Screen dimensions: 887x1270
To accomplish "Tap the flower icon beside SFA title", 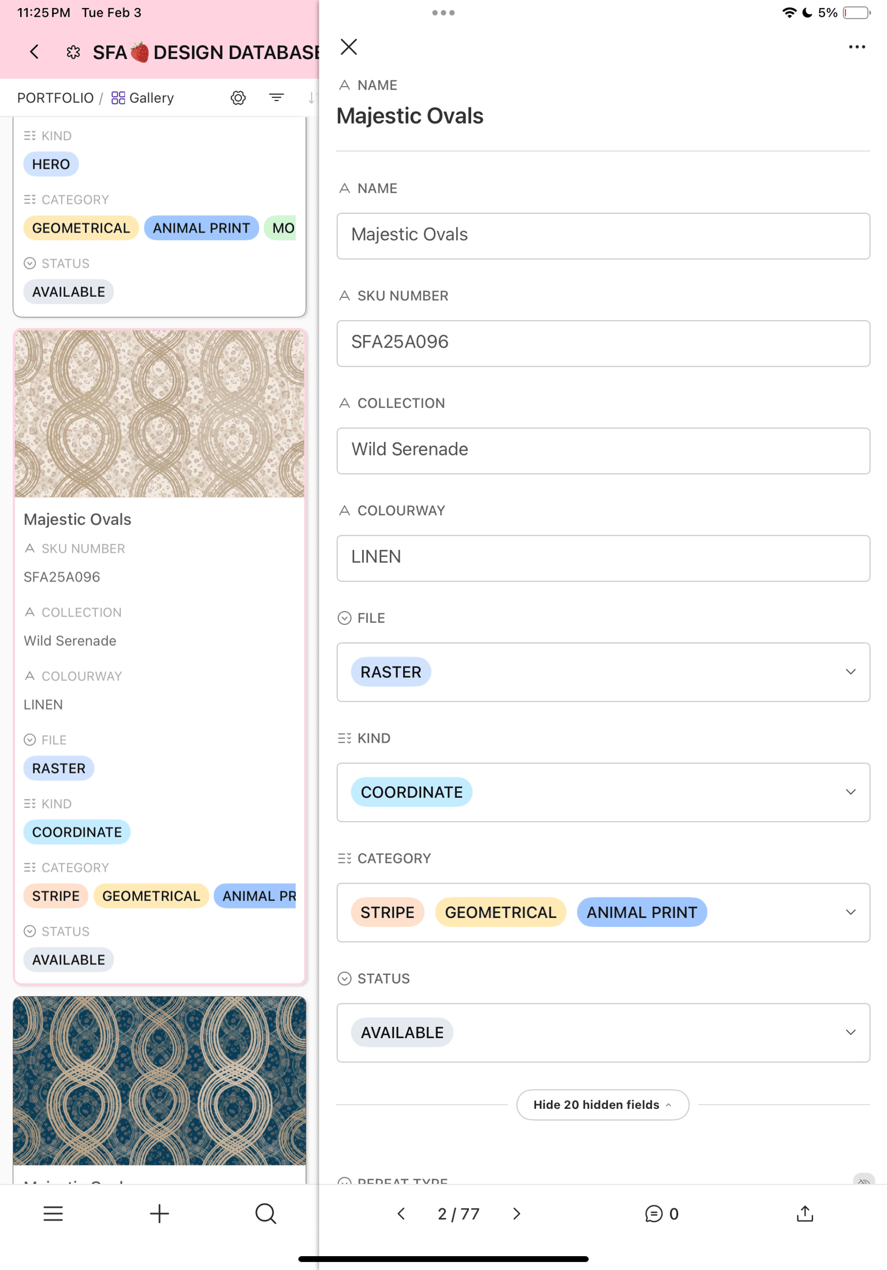I will [73, 53].
